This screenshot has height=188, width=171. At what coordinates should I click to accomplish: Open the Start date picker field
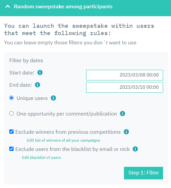pos(125,75)
